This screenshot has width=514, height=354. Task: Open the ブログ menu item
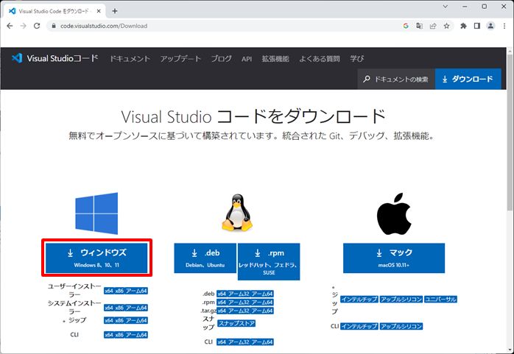tap(221, 59)
